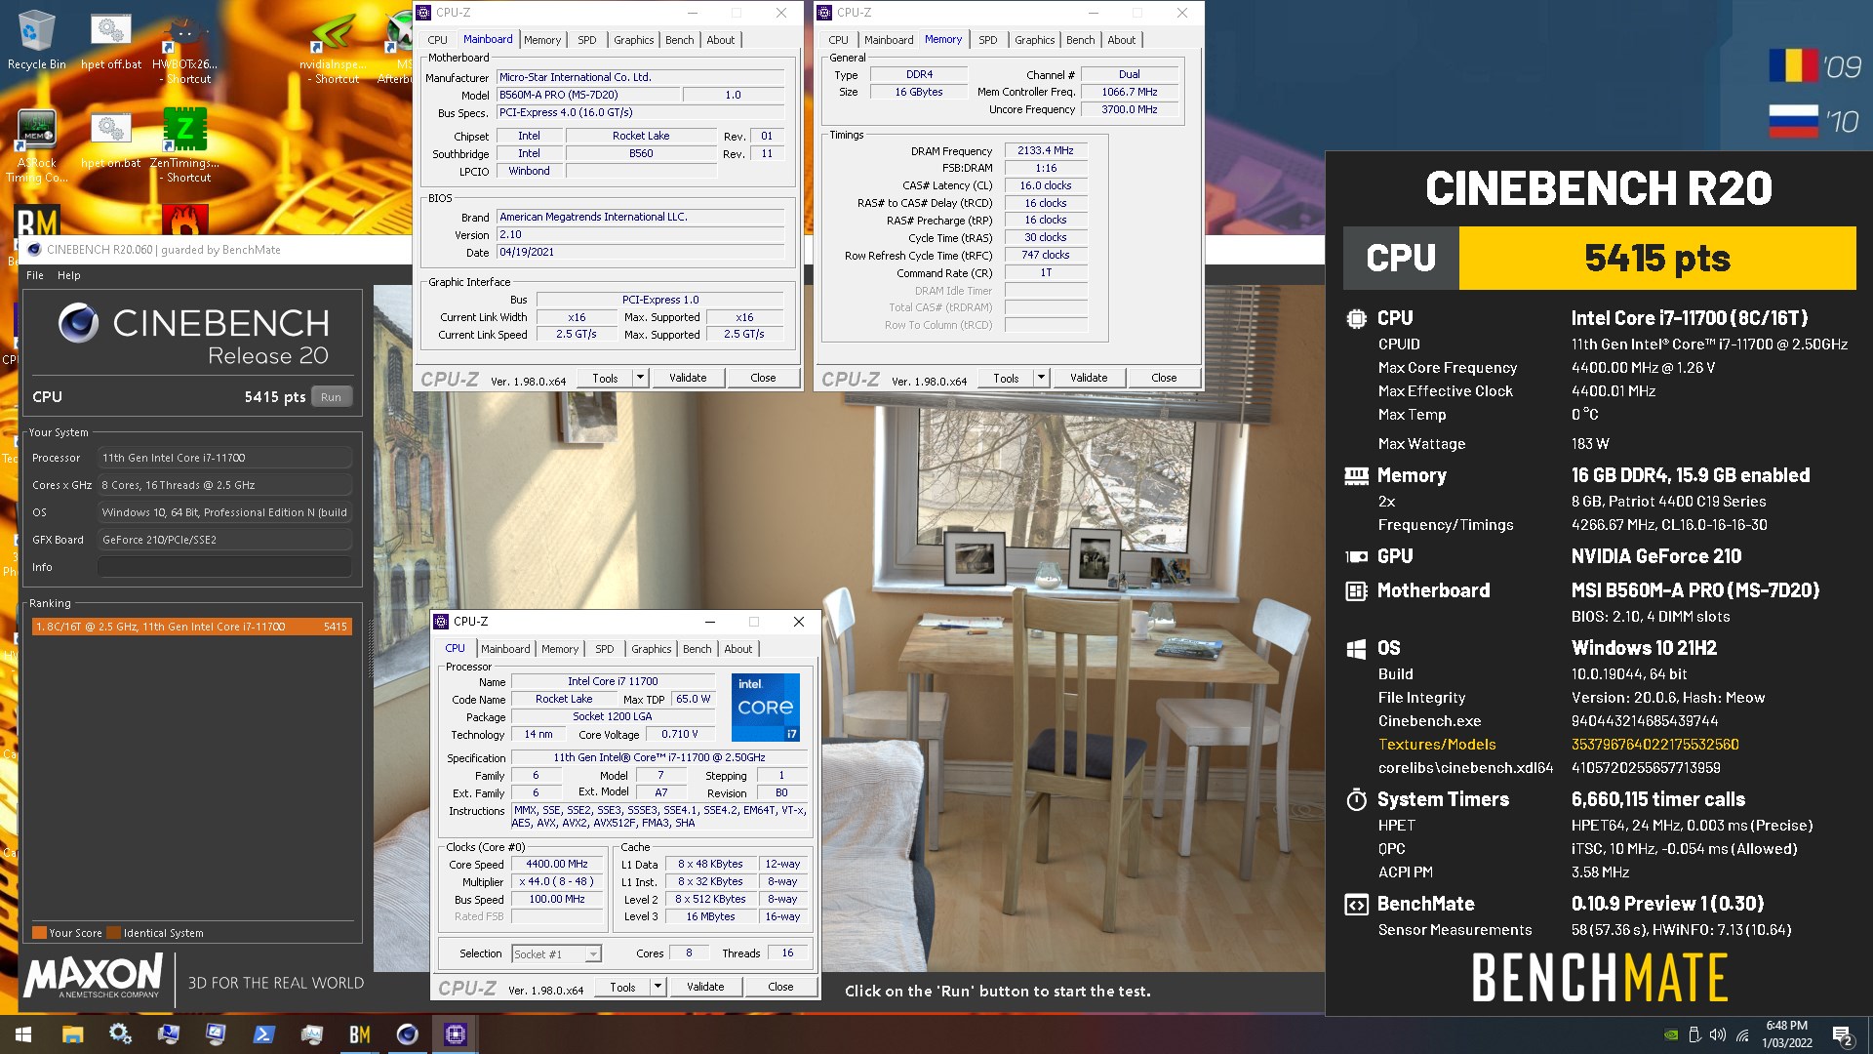The width and height of the screenshot is (1873, 1054).
Task: Open the volume speaker tray icon
Action: pos(1718,1035)
